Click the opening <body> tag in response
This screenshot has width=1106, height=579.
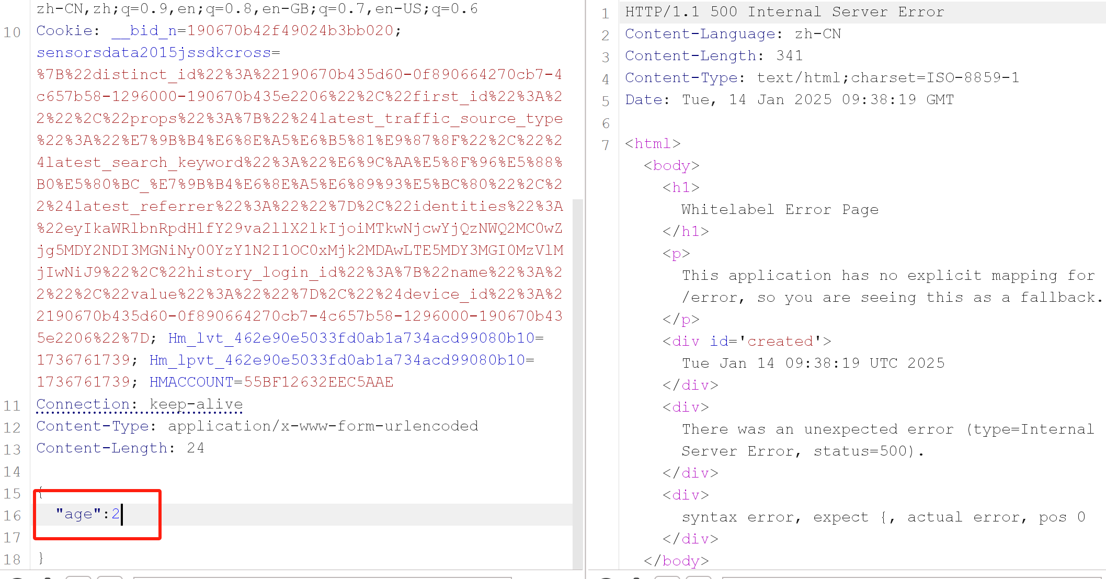point(671,166)
